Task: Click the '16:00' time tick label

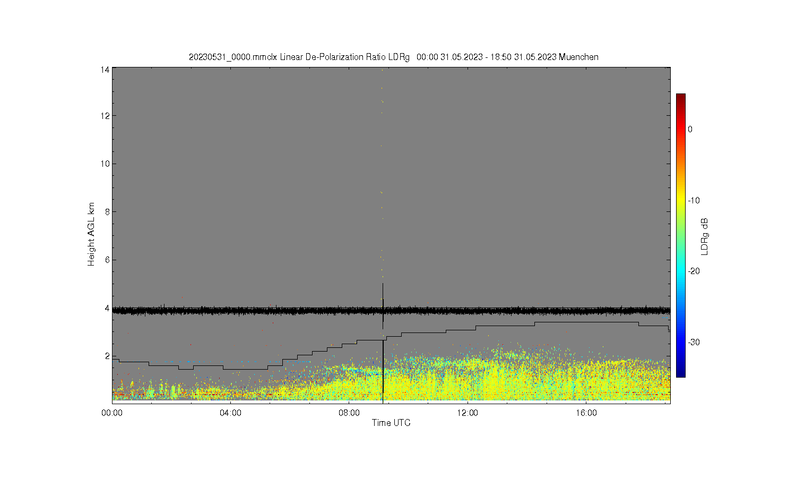Action: point(586,413)
